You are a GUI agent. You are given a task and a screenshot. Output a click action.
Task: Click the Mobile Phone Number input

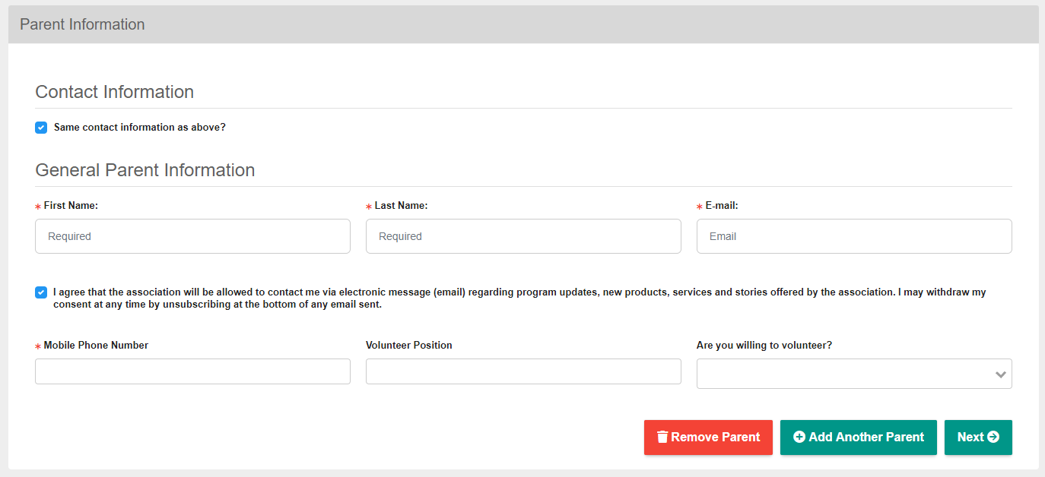(192, 371)
